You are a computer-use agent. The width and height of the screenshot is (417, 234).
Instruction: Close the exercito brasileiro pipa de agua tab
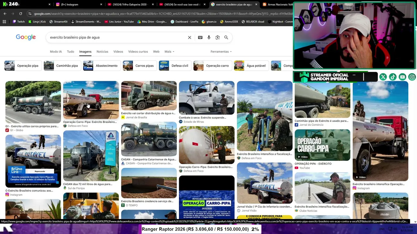[256, 5]
